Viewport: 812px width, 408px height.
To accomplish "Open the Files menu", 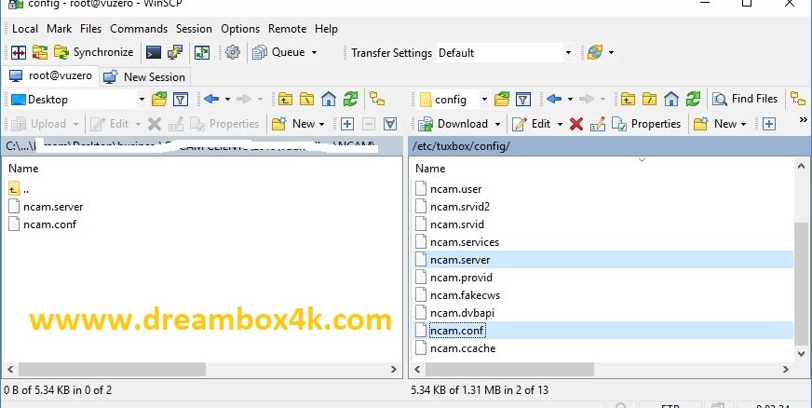I will click(x=90, y=29).
